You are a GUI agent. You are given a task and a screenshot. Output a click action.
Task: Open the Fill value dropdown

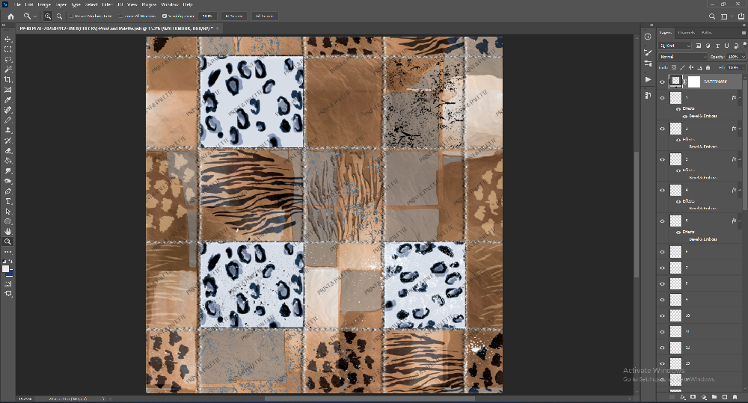(744, 68)
